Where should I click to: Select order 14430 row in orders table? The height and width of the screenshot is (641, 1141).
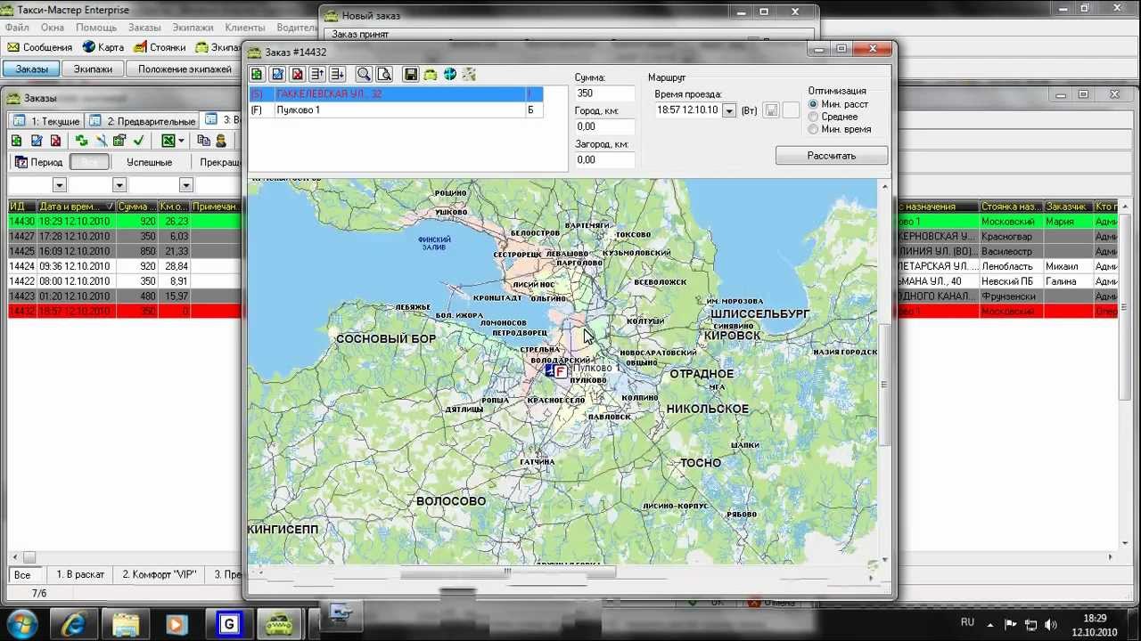tap(125, 221)
